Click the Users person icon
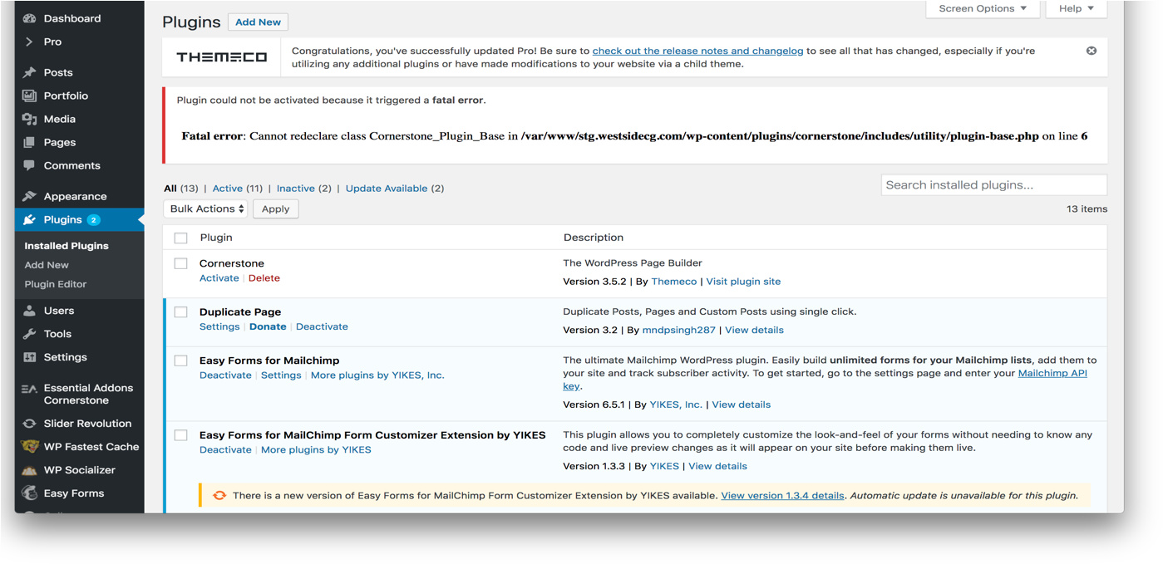This screenshot has height=564, width=1163. [x=30, y=311]
